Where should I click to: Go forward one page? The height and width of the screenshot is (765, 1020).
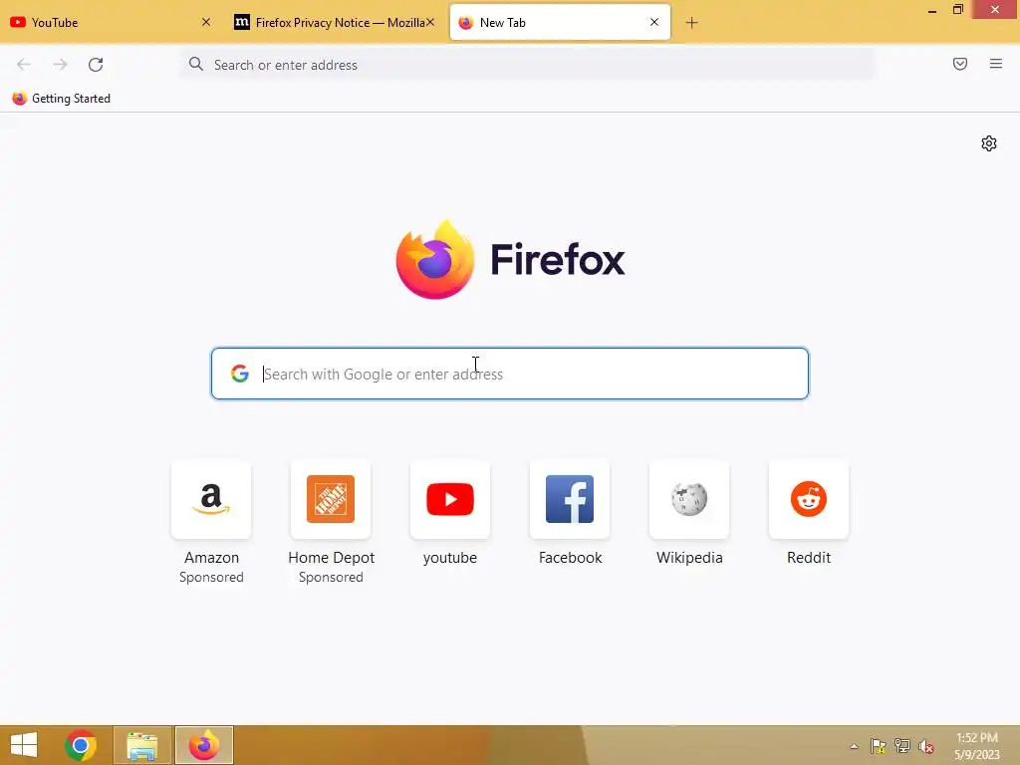60,65
